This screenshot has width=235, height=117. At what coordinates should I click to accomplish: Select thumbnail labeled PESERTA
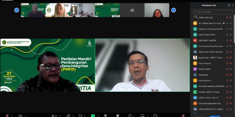coord(107,10)
